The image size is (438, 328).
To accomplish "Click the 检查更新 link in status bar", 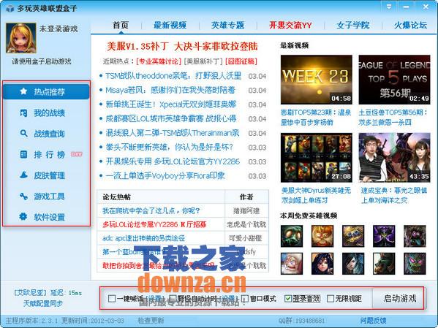I will pyautogui.click(x=151, y=321).
